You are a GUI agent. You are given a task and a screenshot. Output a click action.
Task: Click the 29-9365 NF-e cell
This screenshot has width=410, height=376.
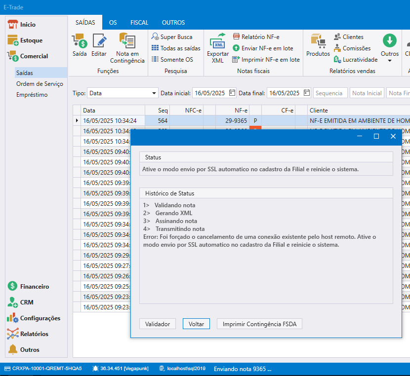point(232,120)
